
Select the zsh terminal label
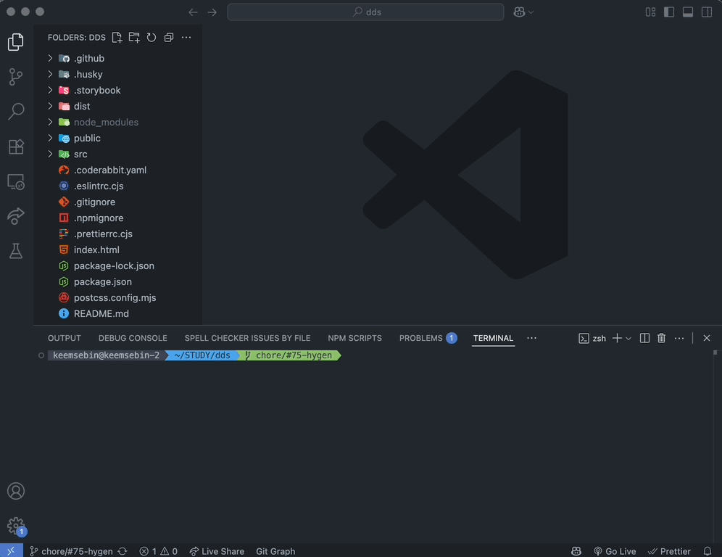592,338
